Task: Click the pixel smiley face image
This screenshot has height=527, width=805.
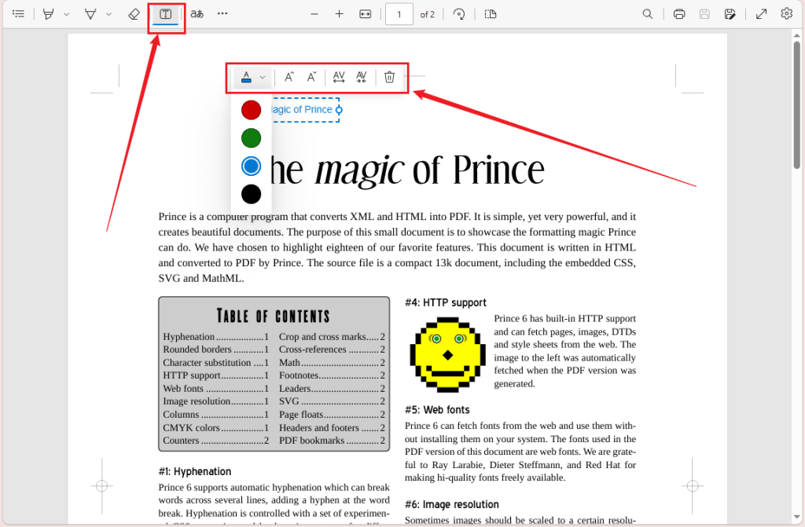Action: pyautogui.click(x=447, y=354)
